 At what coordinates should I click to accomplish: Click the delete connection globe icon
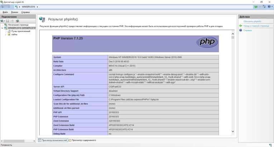(x=18, y=21)
